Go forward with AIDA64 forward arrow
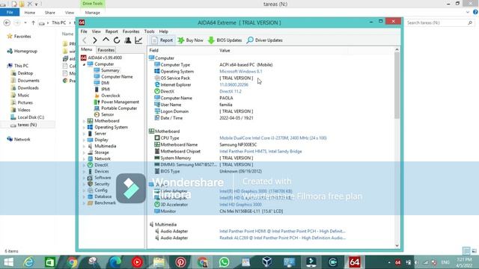The image size is (479, 269). [95, 40]
